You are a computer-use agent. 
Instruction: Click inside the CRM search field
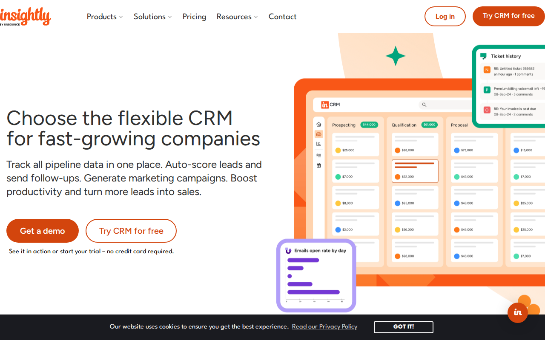pyautogui.click(x=447, y=105)
